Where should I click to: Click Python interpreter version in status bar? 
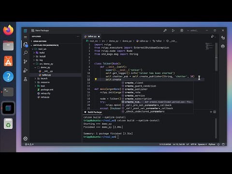click(x=165, y=145)
